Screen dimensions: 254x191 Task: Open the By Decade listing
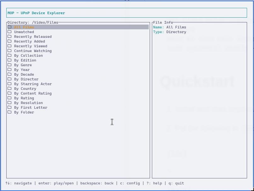24,74
